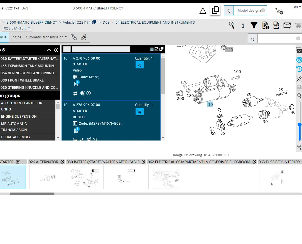Open code table icon next to Code: M278
302x244 pixels.
(x=75, y=77)
